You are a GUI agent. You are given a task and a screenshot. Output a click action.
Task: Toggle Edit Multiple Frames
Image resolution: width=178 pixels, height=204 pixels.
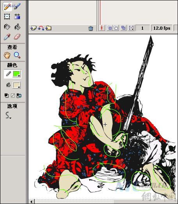point(123,28)
